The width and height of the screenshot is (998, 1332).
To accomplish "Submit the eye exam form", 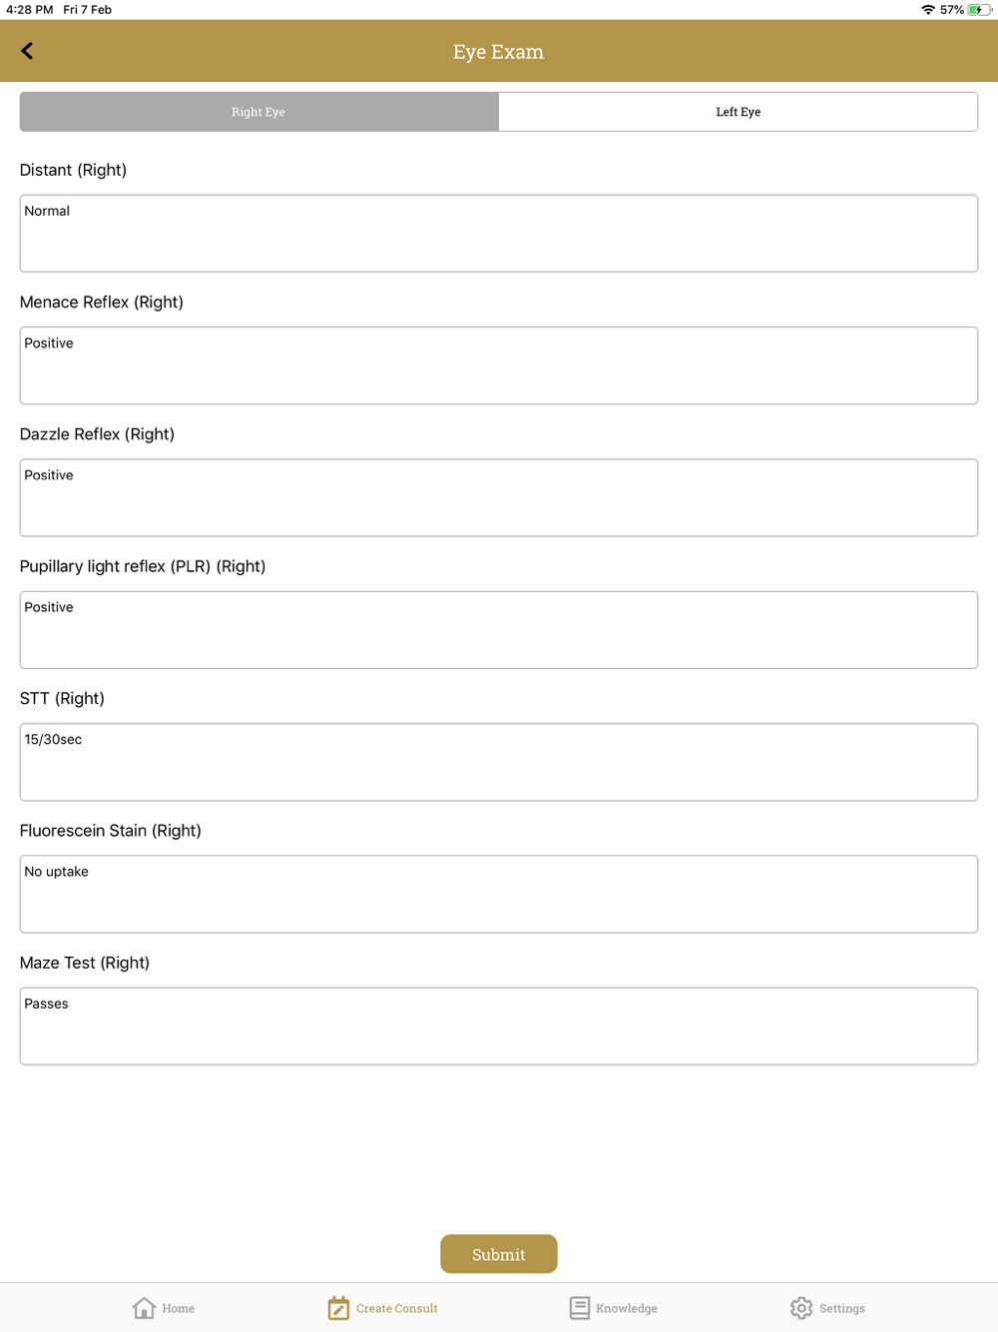I will pos(499,1254).
